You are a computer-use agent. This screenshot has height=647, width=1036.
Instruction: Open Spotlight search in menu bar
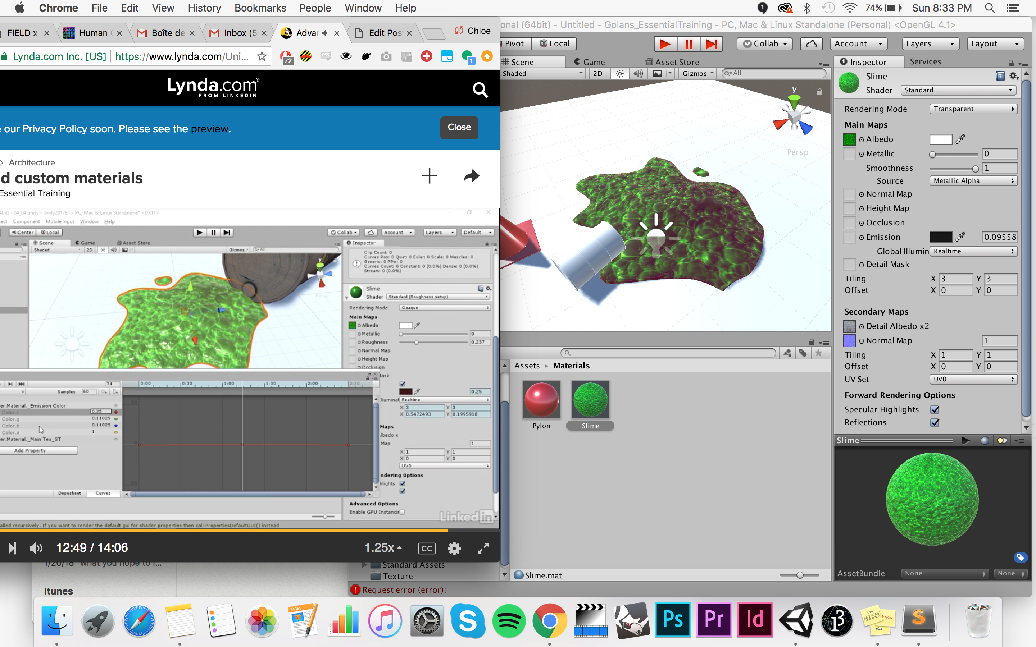(x=990, y=8)
